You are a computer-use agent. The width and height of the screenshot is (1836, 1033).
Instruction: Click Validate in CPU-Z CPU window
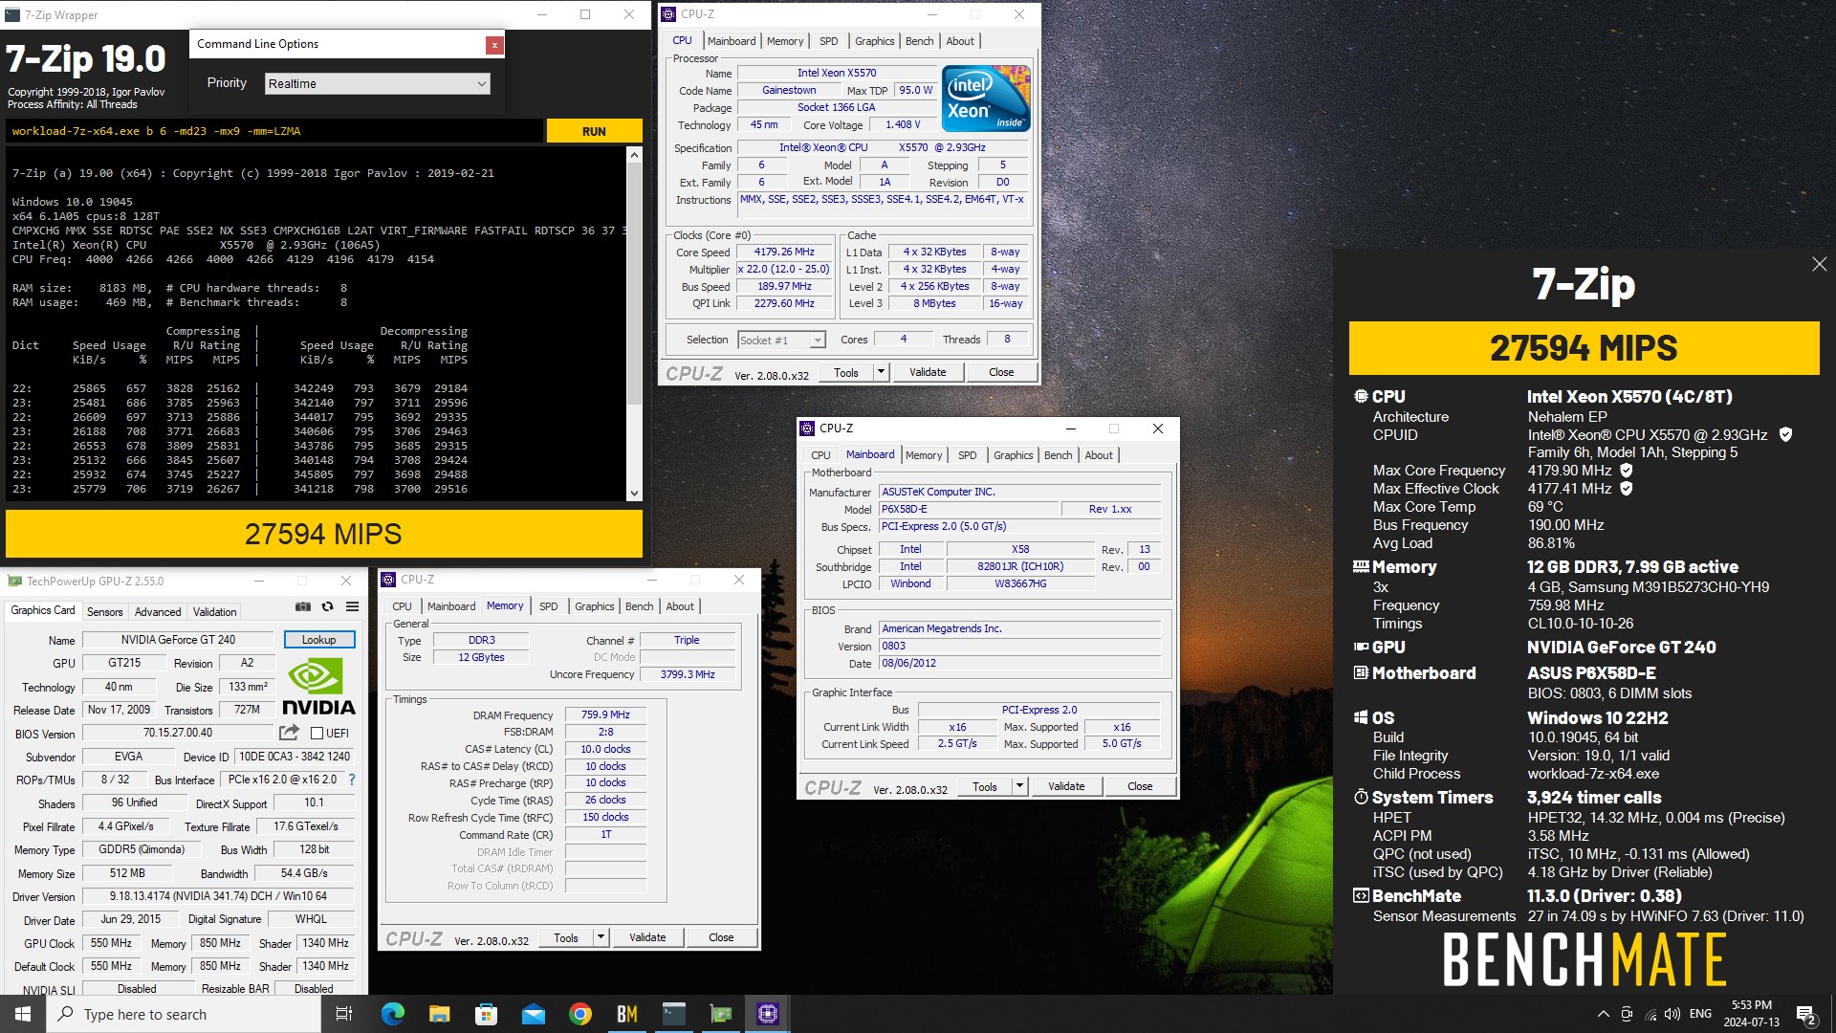pyautogui.click(x=928, y=372)
